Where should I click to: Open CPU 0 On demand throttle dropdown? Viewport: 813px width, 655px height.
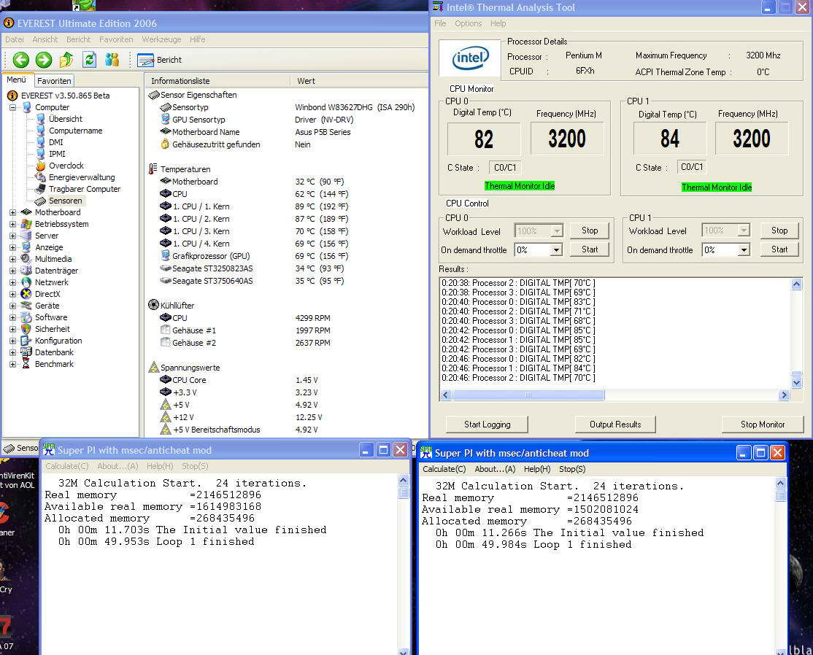coord(556,249)
